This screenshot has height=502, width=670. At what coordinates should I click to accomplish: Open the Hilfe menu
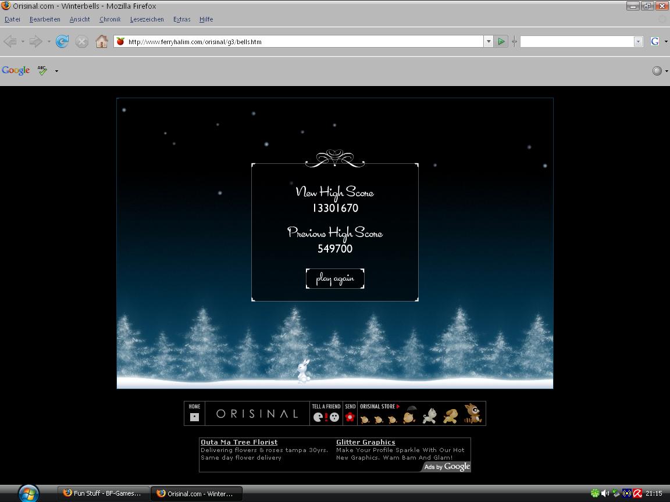point(206,19)
